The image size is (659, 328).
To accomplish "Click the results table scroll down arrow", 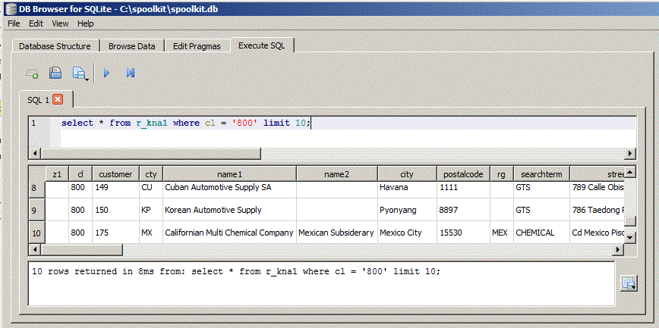I will point(630,237).
